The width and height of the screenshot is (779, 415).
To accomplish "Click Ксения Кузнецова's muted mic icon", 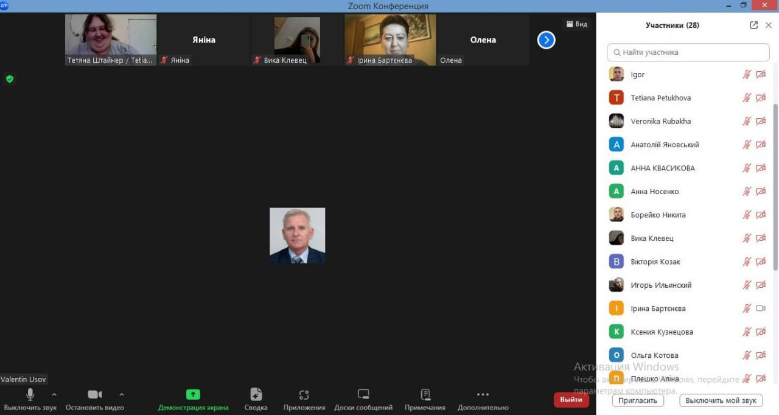I will pos(747,332).
